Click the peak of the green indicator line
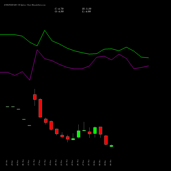Viewport: 171px width, 171px height. click(x=44, y=30)
